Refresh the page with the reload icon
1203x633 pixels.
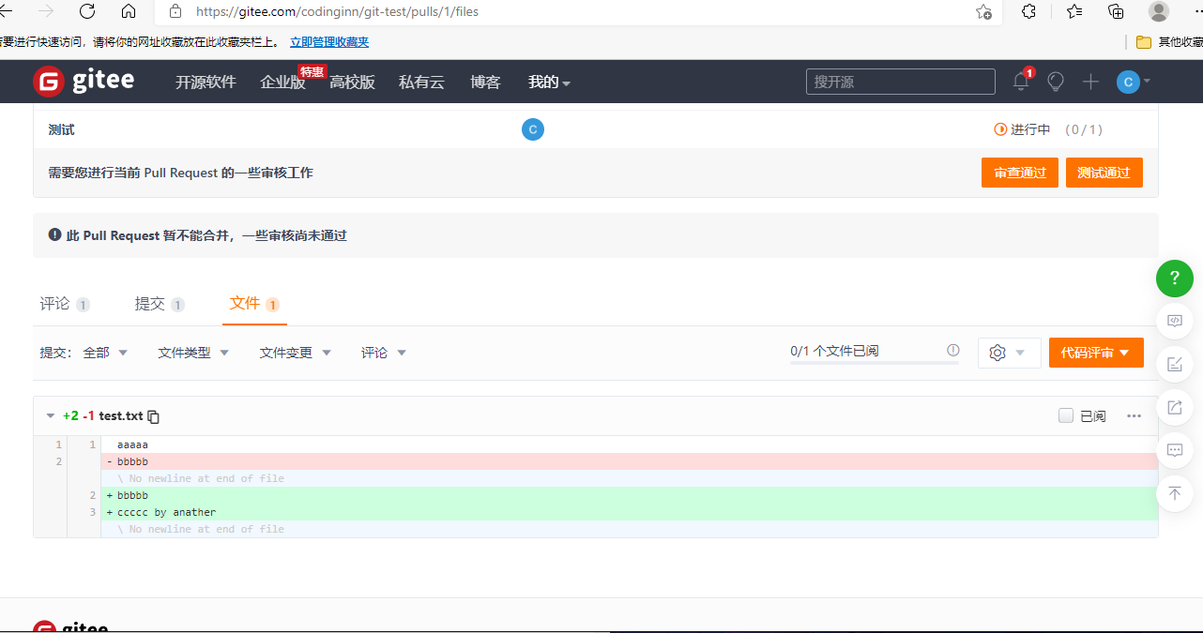point(87,11)
